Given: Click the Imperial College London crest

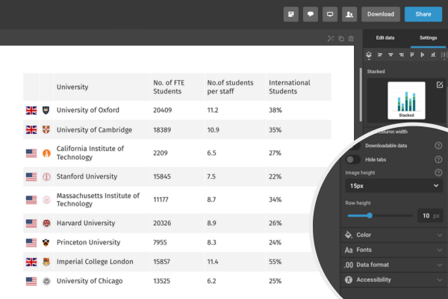Looking at the screenshot, I should (46, 262).
